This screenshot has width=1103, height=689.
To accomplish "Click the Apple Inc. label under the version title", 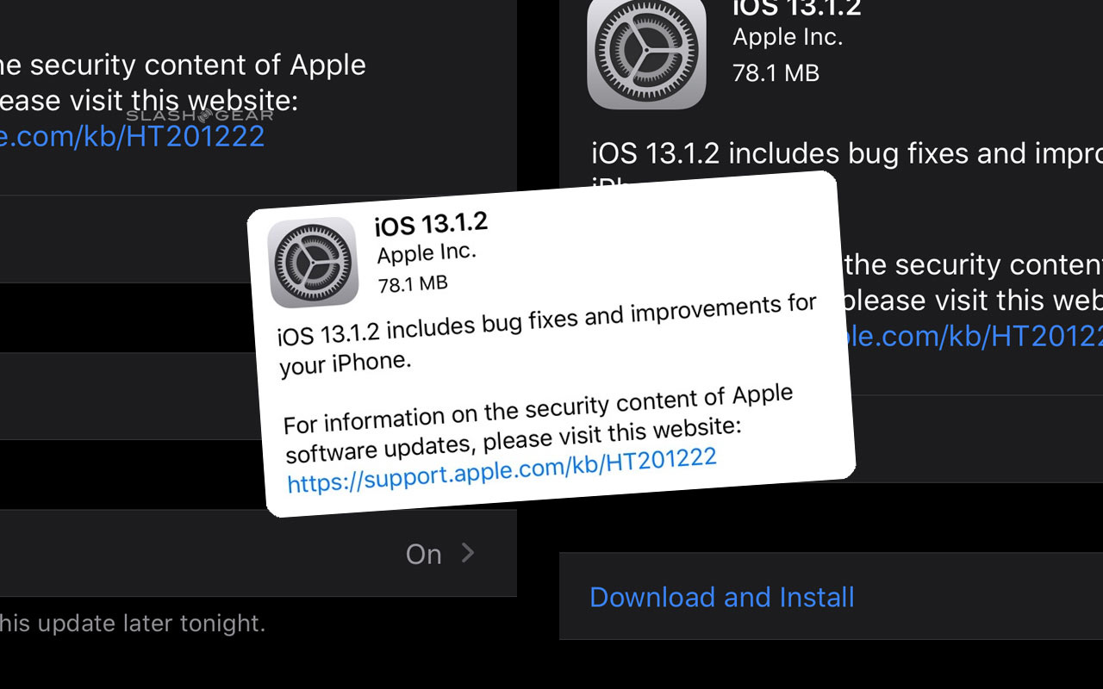I will coord(426,252).
